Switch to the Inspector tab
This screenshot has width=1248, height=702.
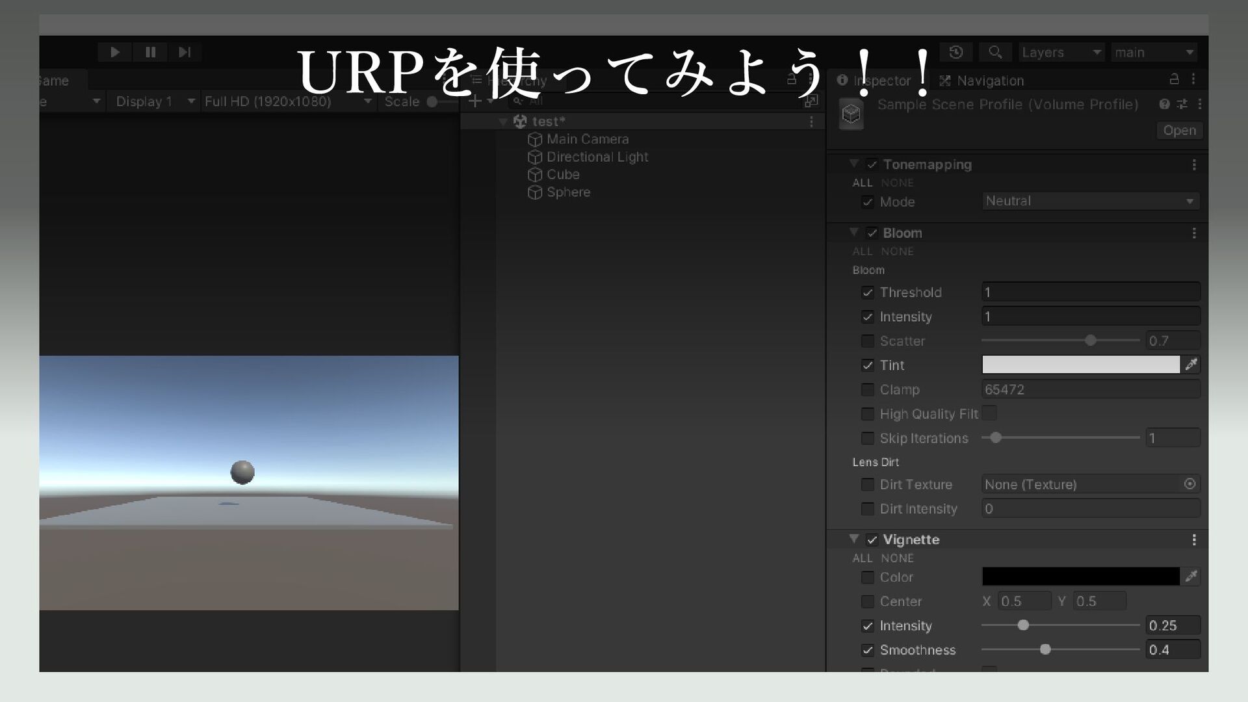click(x=874, y=81)
